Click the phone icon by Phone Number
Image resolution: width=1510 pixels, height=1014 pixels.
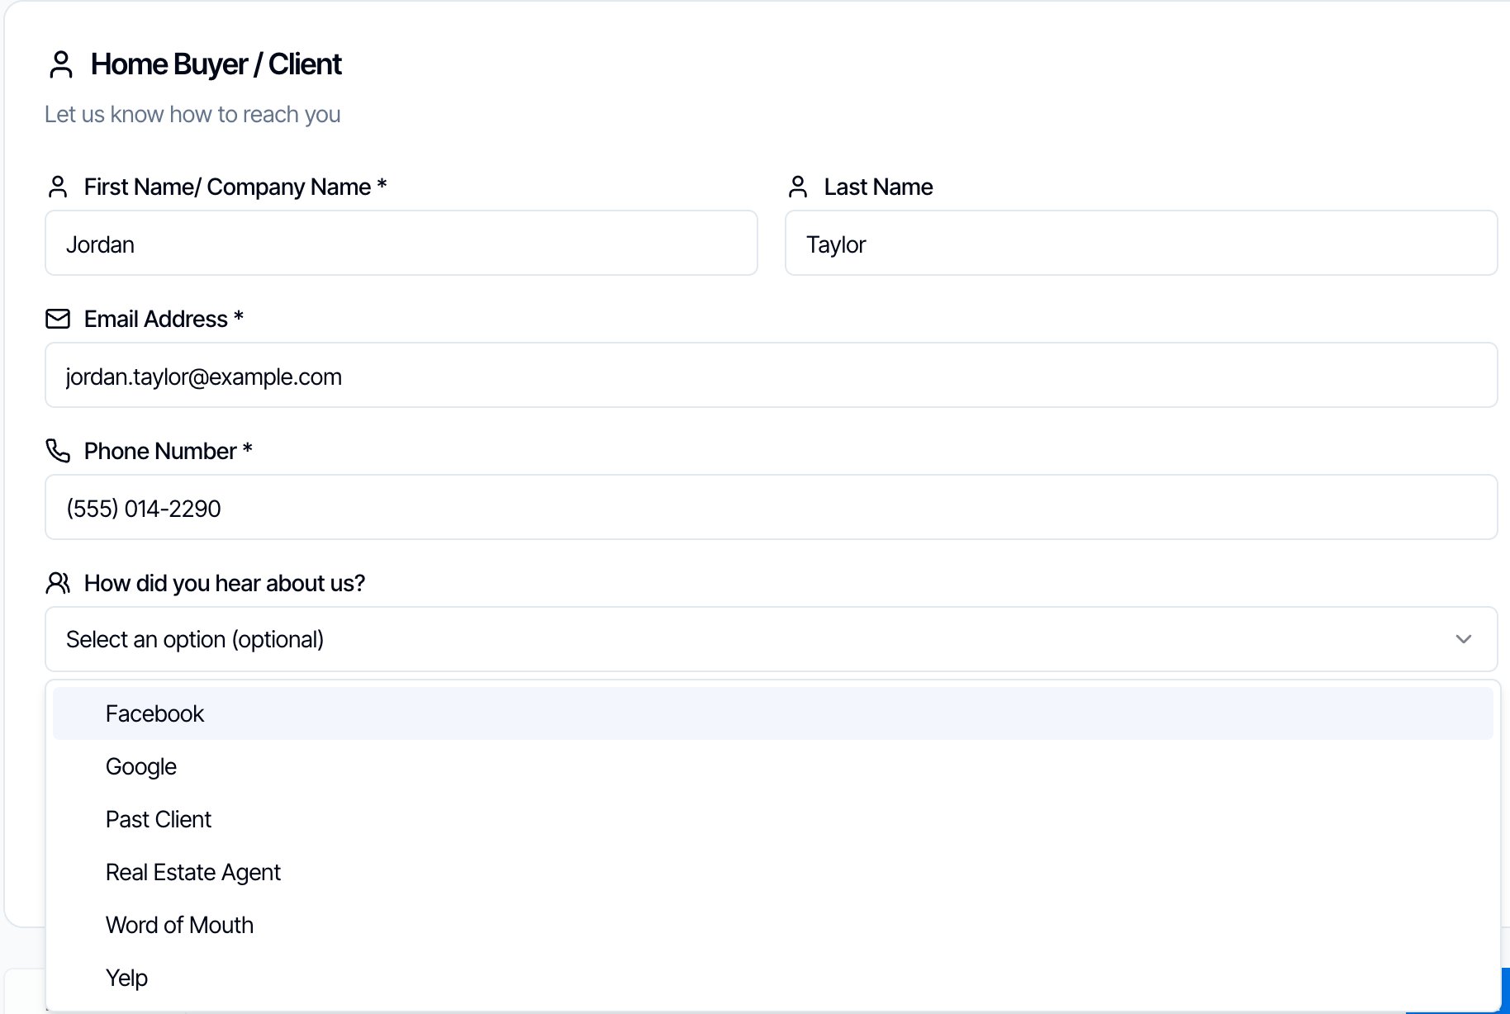pos(58,451)
